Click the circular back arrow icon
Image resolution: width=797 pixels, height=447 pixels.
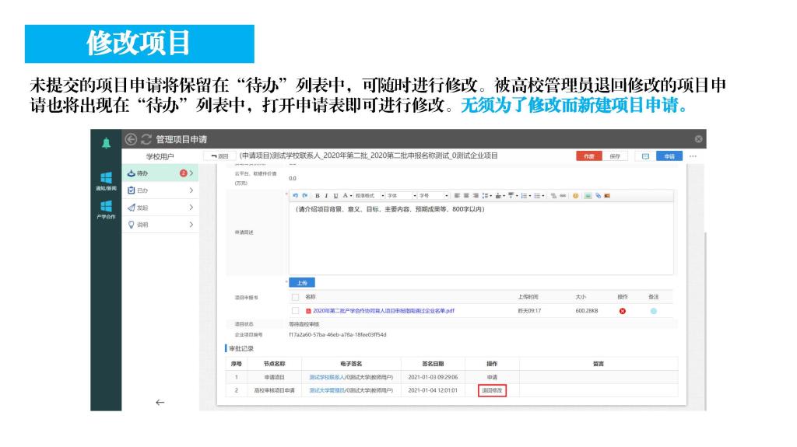tap(130, 139)
